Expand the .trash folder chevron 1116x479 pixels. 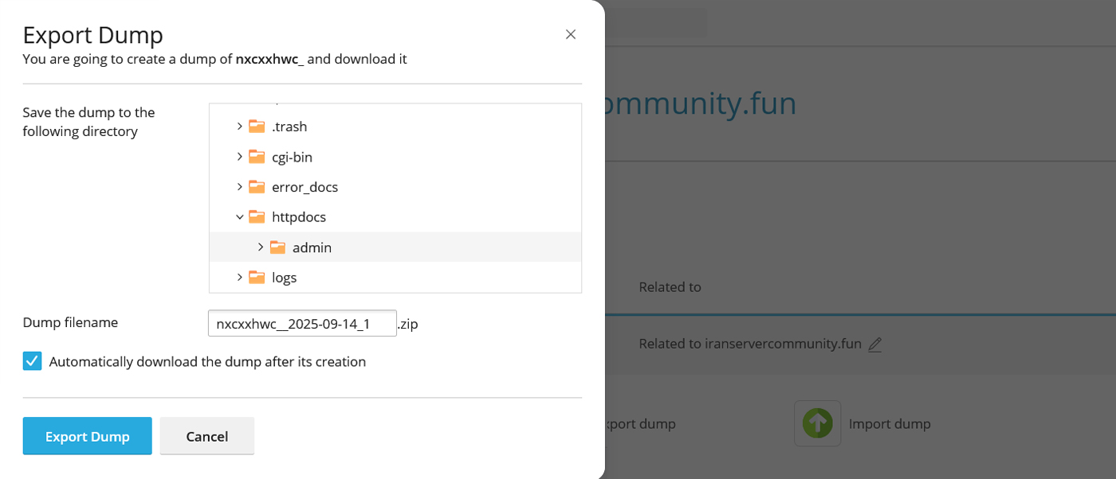click(239, 127)
